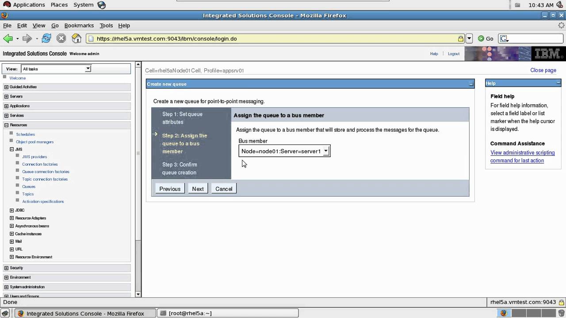This screenshot has height=318, width=566.
Task: Click the Previous button
Action: pyautogui.click(x=170, y=189)
